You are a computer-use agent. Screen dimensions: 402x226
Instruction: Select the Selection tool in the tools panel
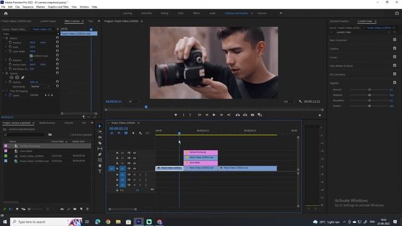click(100, 126)
